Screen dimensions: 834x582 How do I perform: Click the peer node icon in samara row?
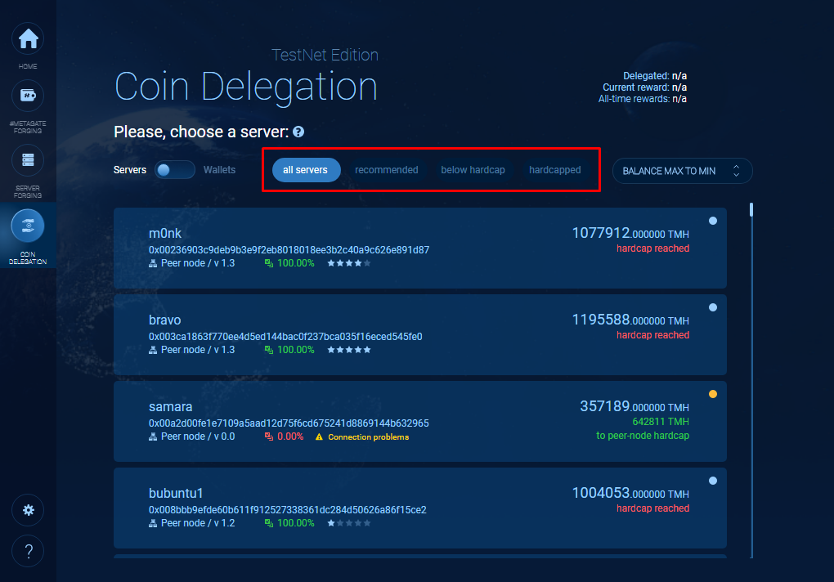click(x=153, y=437)
